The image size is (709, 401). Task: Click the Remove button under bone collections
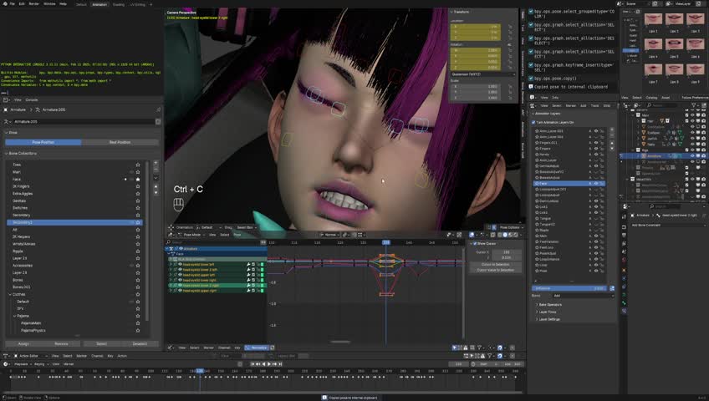62,344
